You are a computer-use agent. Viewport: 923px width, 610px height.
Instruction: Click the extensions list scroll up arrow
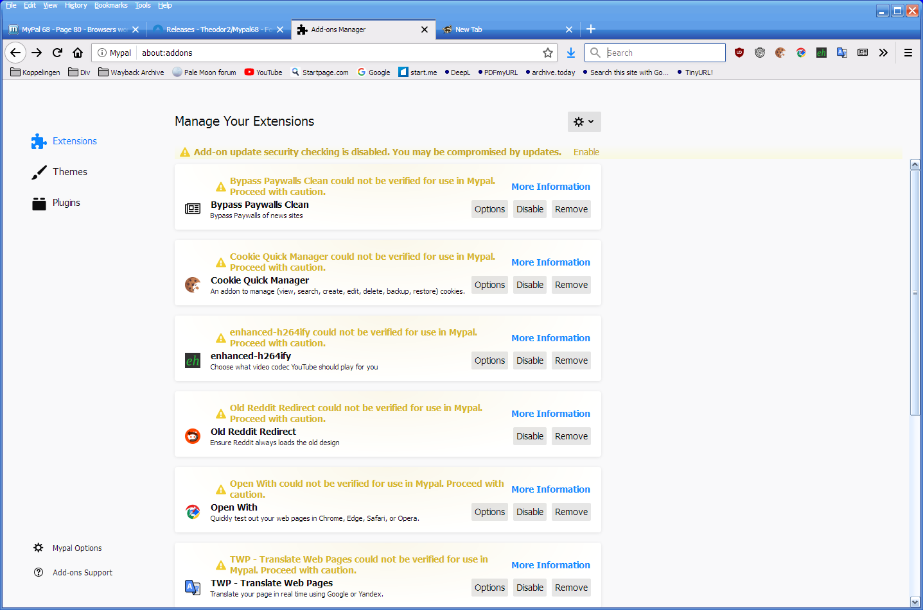(x=915, y=165)
